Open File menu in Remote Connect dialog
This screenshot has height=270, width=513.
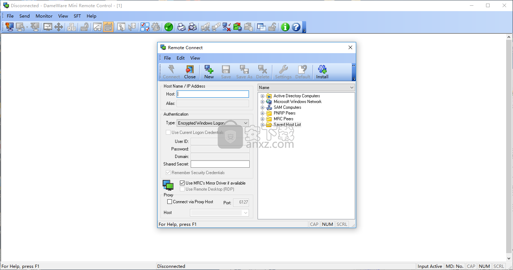point(167,58)
